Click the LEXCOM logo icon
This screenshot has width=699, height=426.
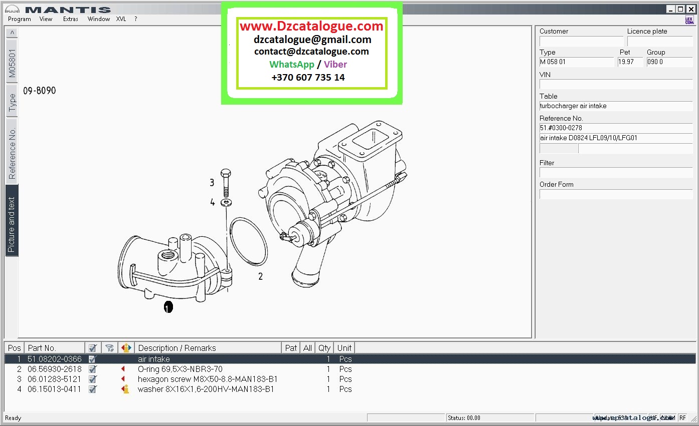pyautogui.click(x=690, y=20)
